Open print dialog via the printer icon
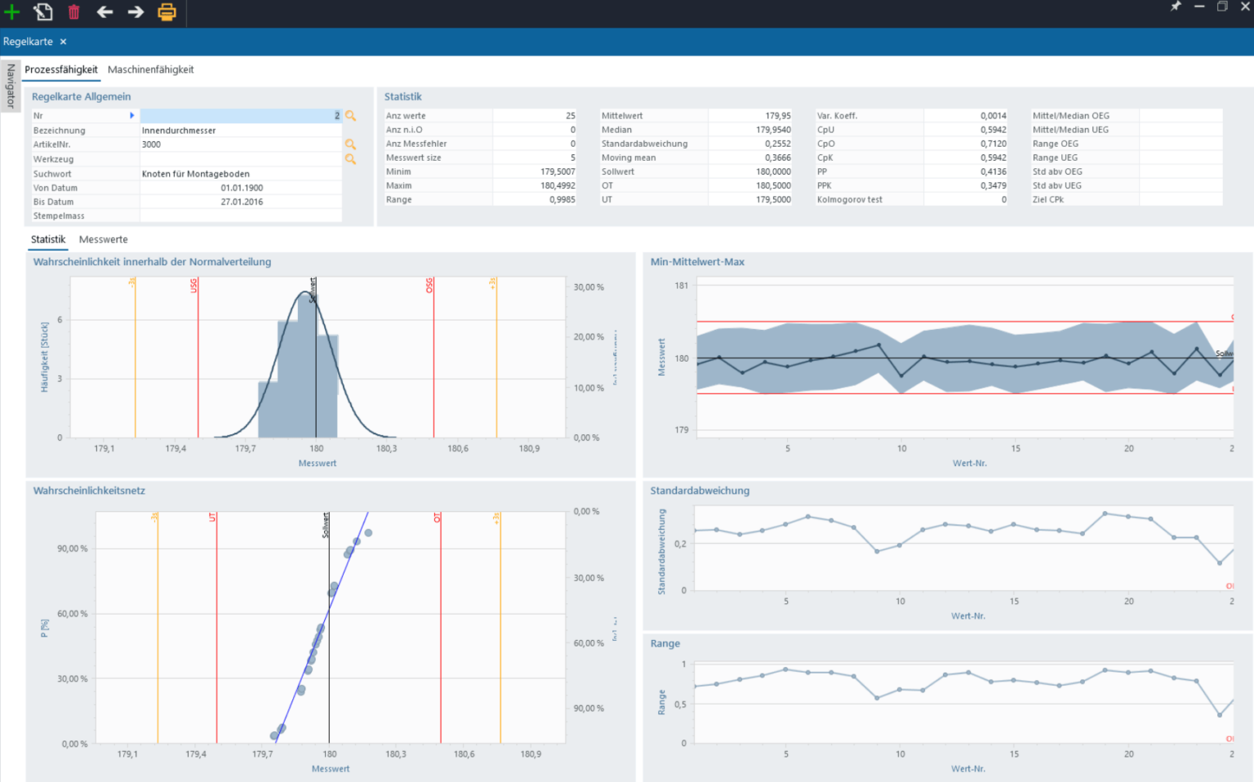 [x=167, y=12]
